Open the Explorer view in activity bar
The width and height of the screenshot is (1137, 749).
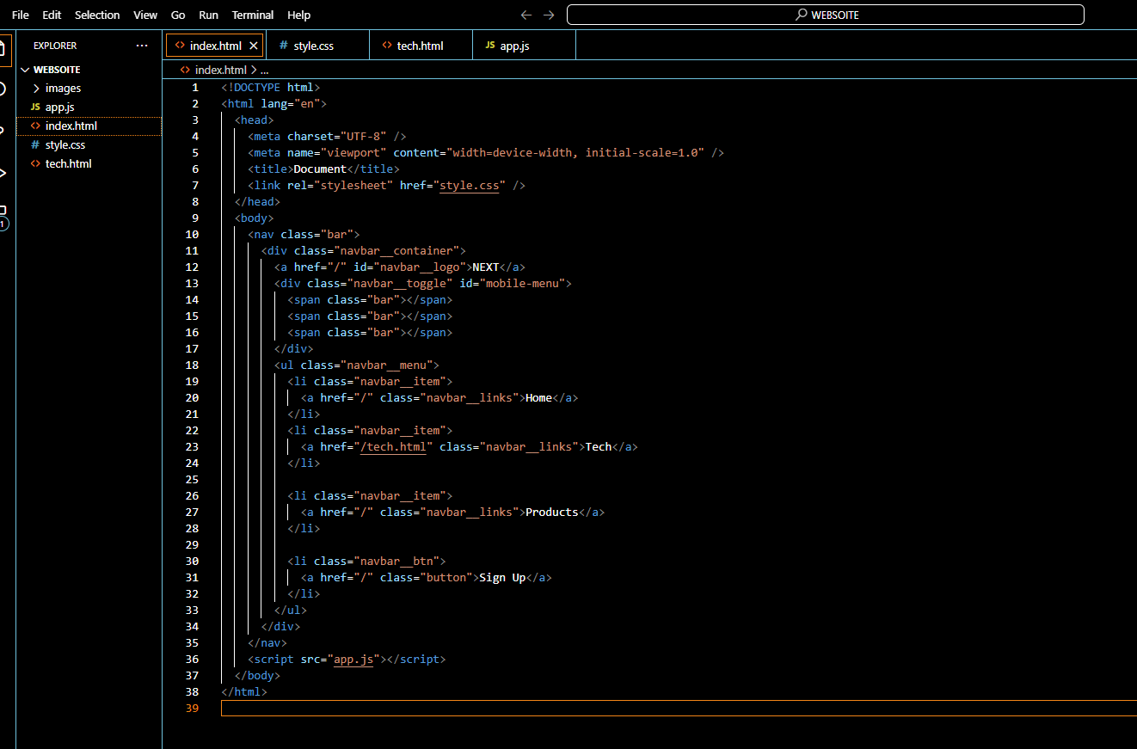3,46
